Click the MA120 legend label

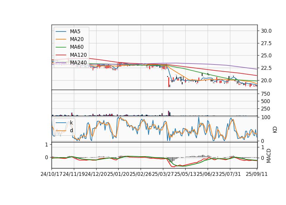point(78,55)
